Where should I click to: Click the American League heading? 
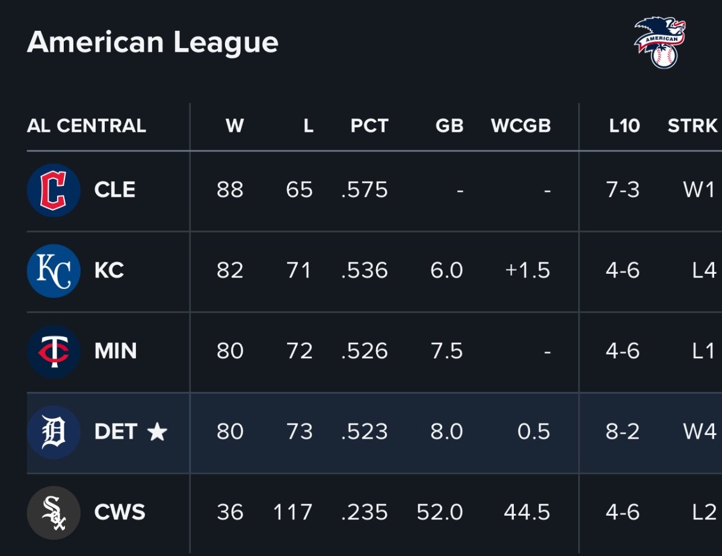point(152,42)
